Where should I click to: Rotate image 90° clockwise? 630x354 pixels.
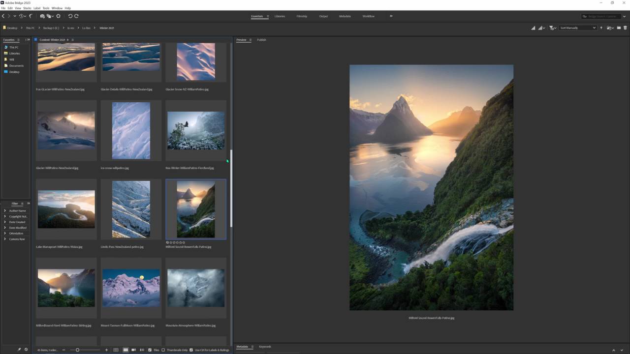[x=76, y=16]
